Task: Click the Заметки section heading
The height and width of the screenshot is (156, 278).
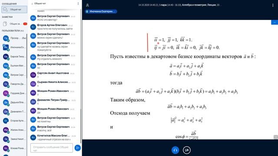Action: pyautogui.click(x=7, y=17)
